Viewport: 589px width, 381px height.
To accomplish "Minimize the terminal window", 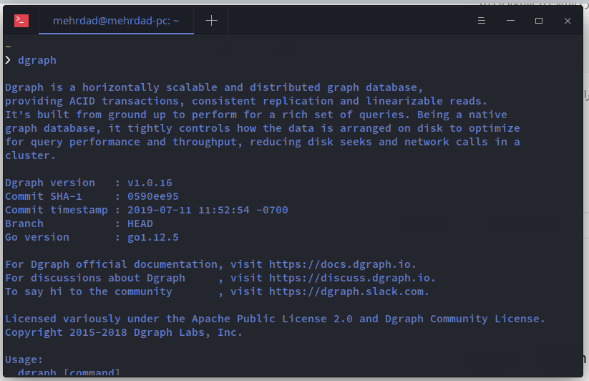I will pyautogui.click(x=510, y=21).
